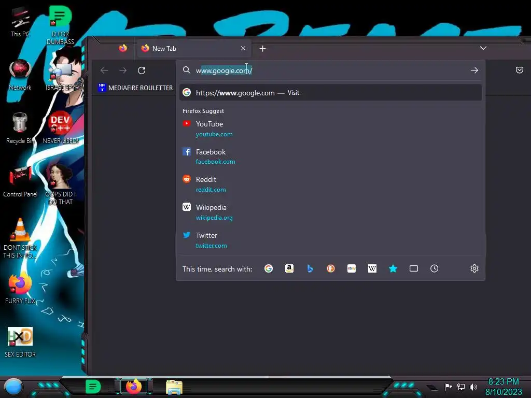Click the magnifier icon in address bar
This screenshot has height=398, width=531.
[187, 70]
